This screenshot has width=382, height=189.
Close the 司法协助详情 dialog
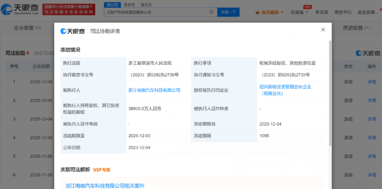[323, 30]
